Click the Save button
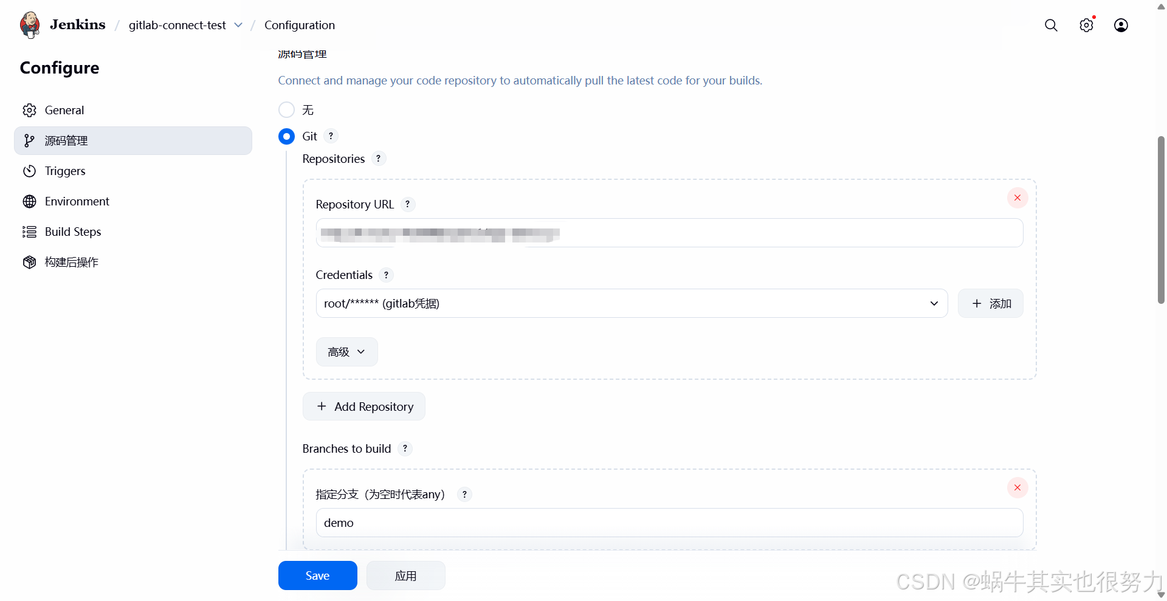The width and height of the screenshot is (1167, 601). point(317,575)
